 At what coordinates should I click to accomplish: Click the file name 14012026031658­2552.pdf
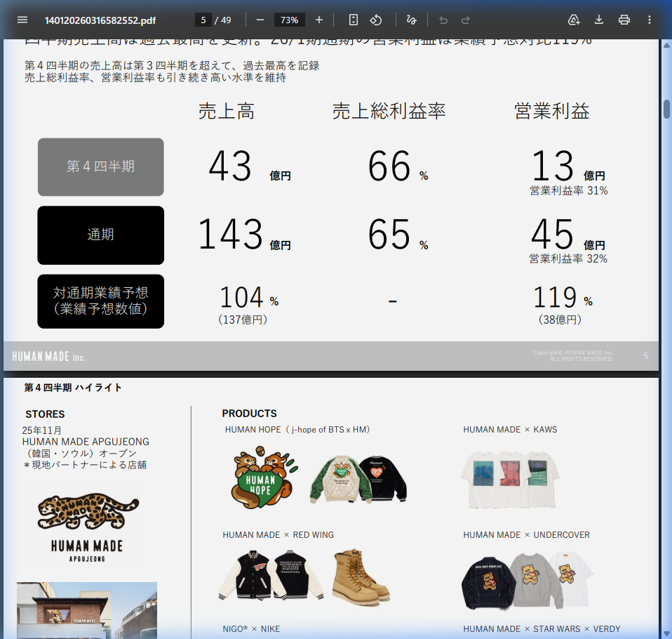(100, 20)
